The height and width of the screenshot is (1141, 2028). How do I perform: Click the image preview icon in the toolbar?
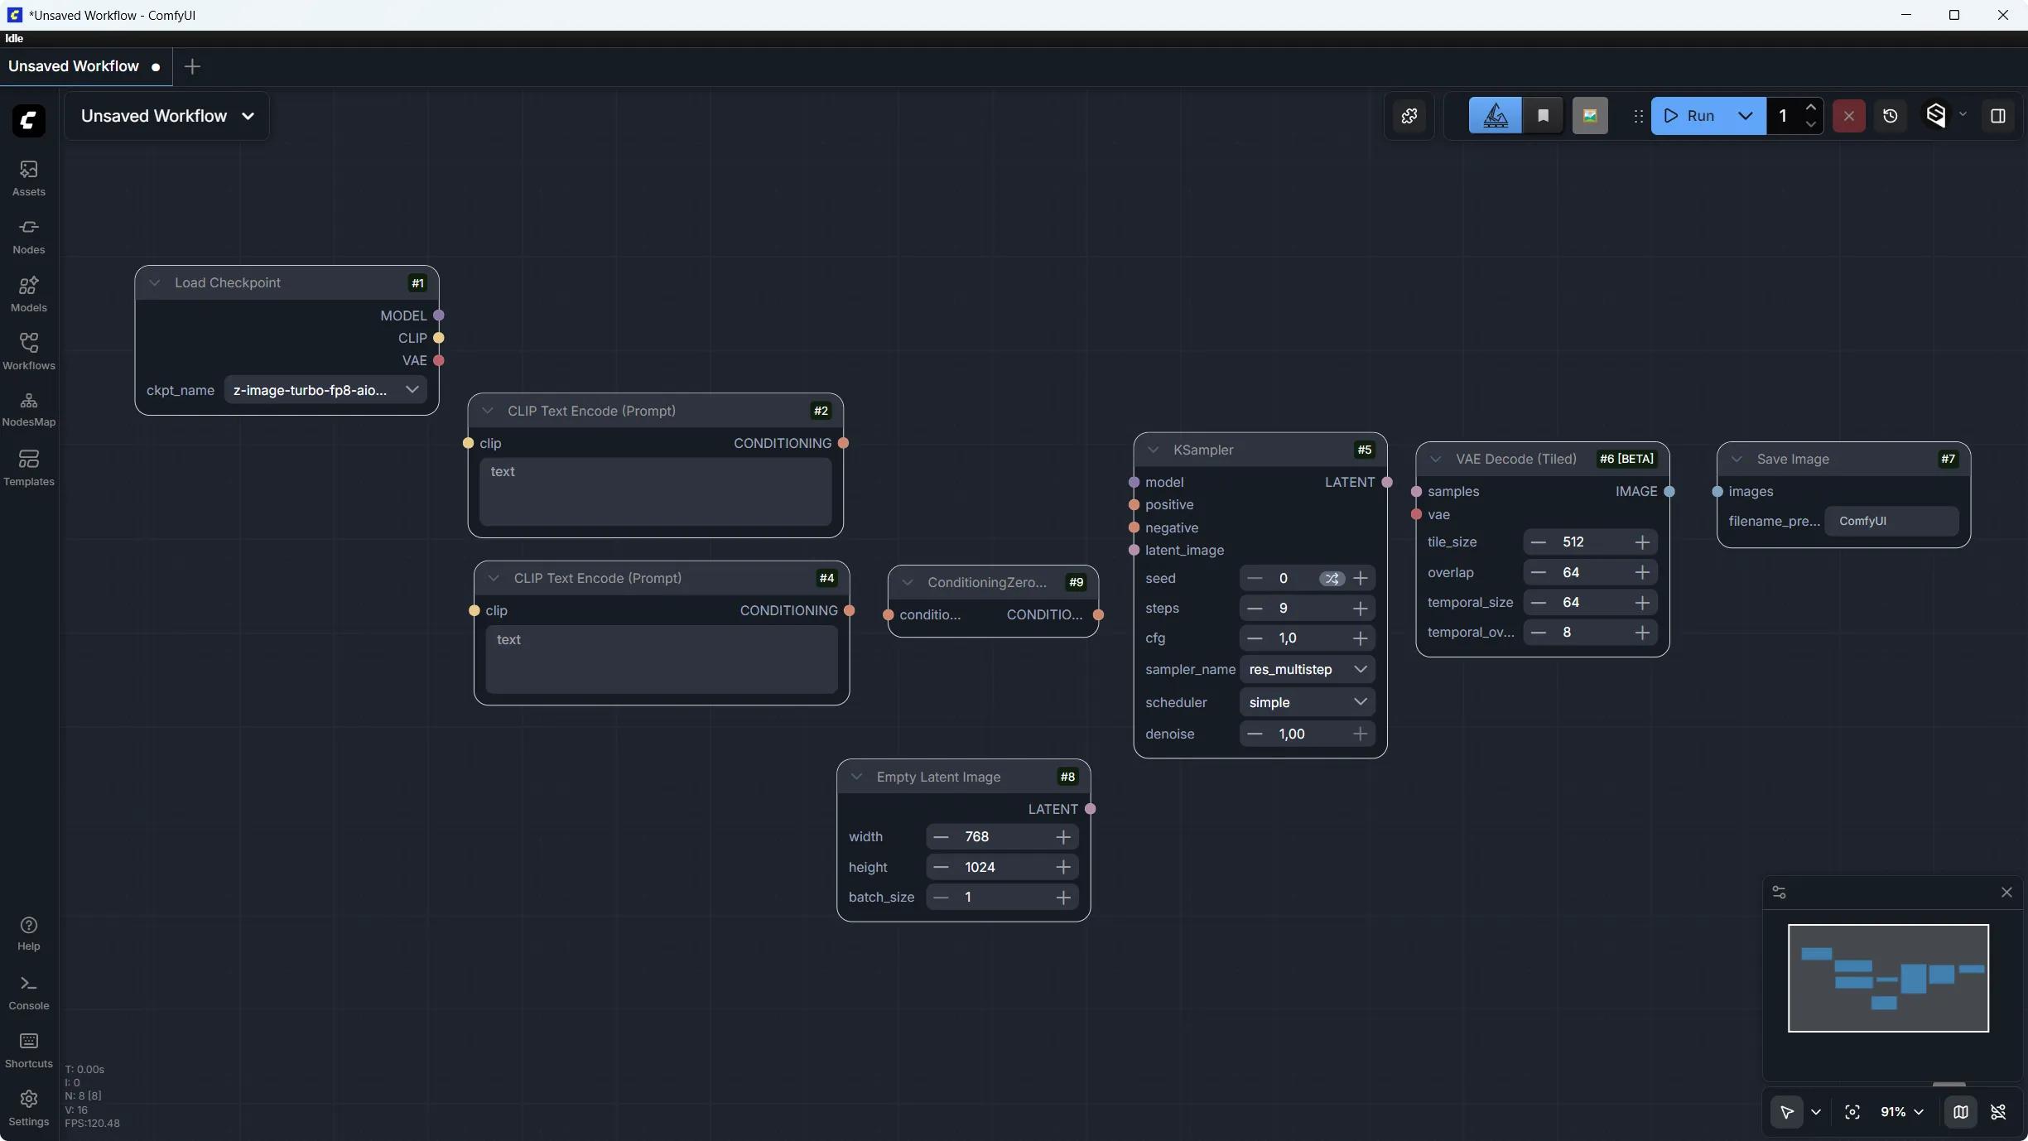click(1590, 116)
